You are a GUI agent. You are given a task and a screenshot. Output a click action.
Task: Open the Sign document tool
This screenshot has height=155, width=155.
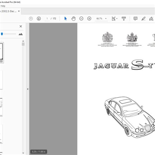tap(151, 19)
